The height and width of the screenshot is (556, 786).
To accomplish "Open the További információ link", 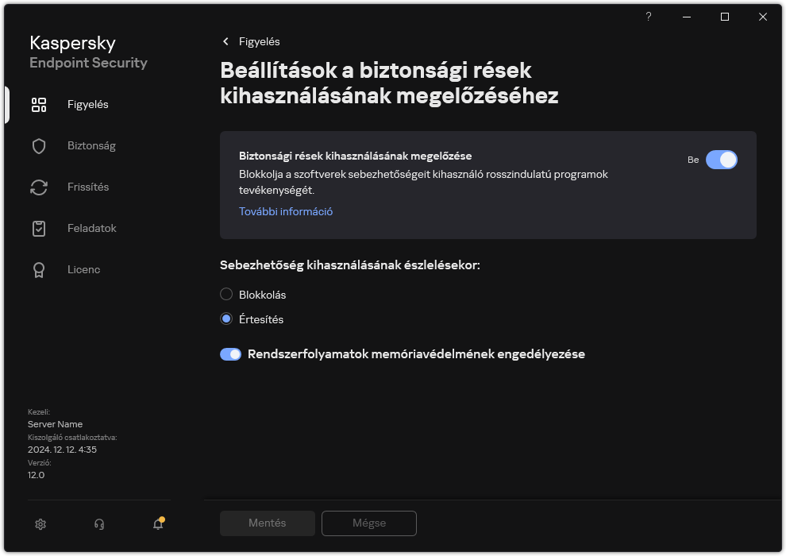I will [x=285, y=211].
